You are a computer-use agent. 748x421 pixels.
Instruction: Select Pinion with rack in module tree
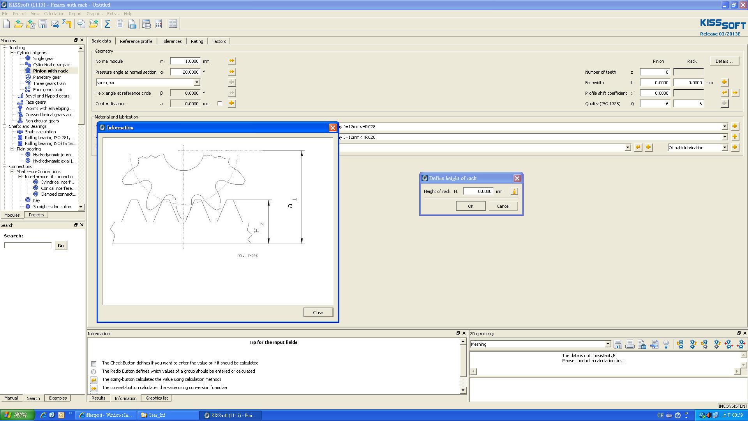[50, 71]
